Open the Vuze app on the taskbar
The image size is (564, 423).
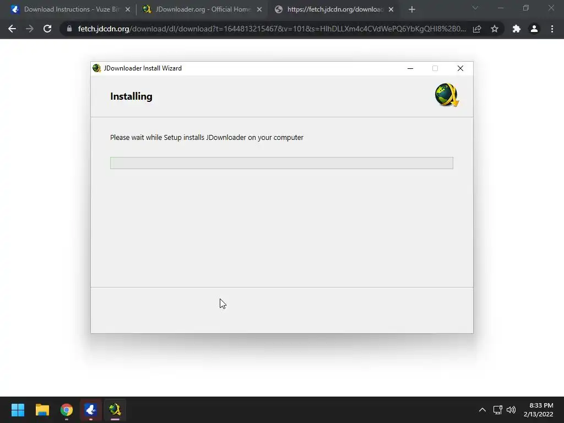(91, 410)
